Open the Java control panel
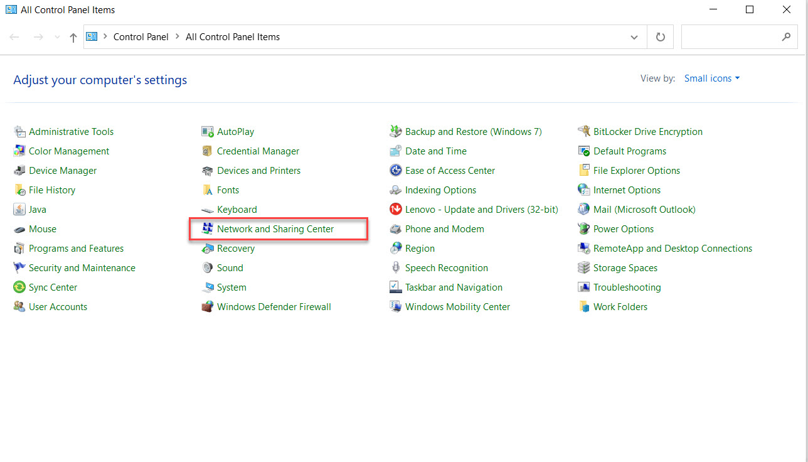 pyautogui.click(x=37, y=209)
